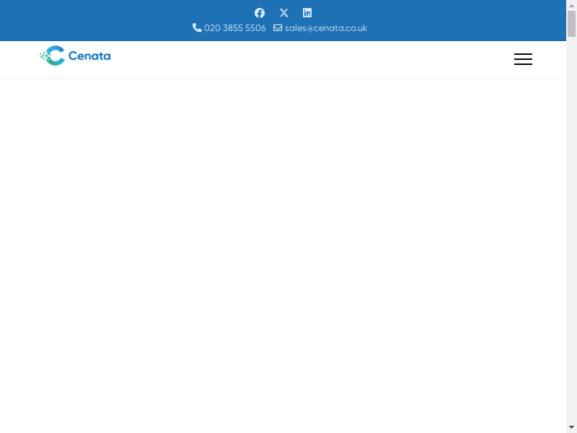
Task: Click the phone handset icon
Action: pos(197,28)
